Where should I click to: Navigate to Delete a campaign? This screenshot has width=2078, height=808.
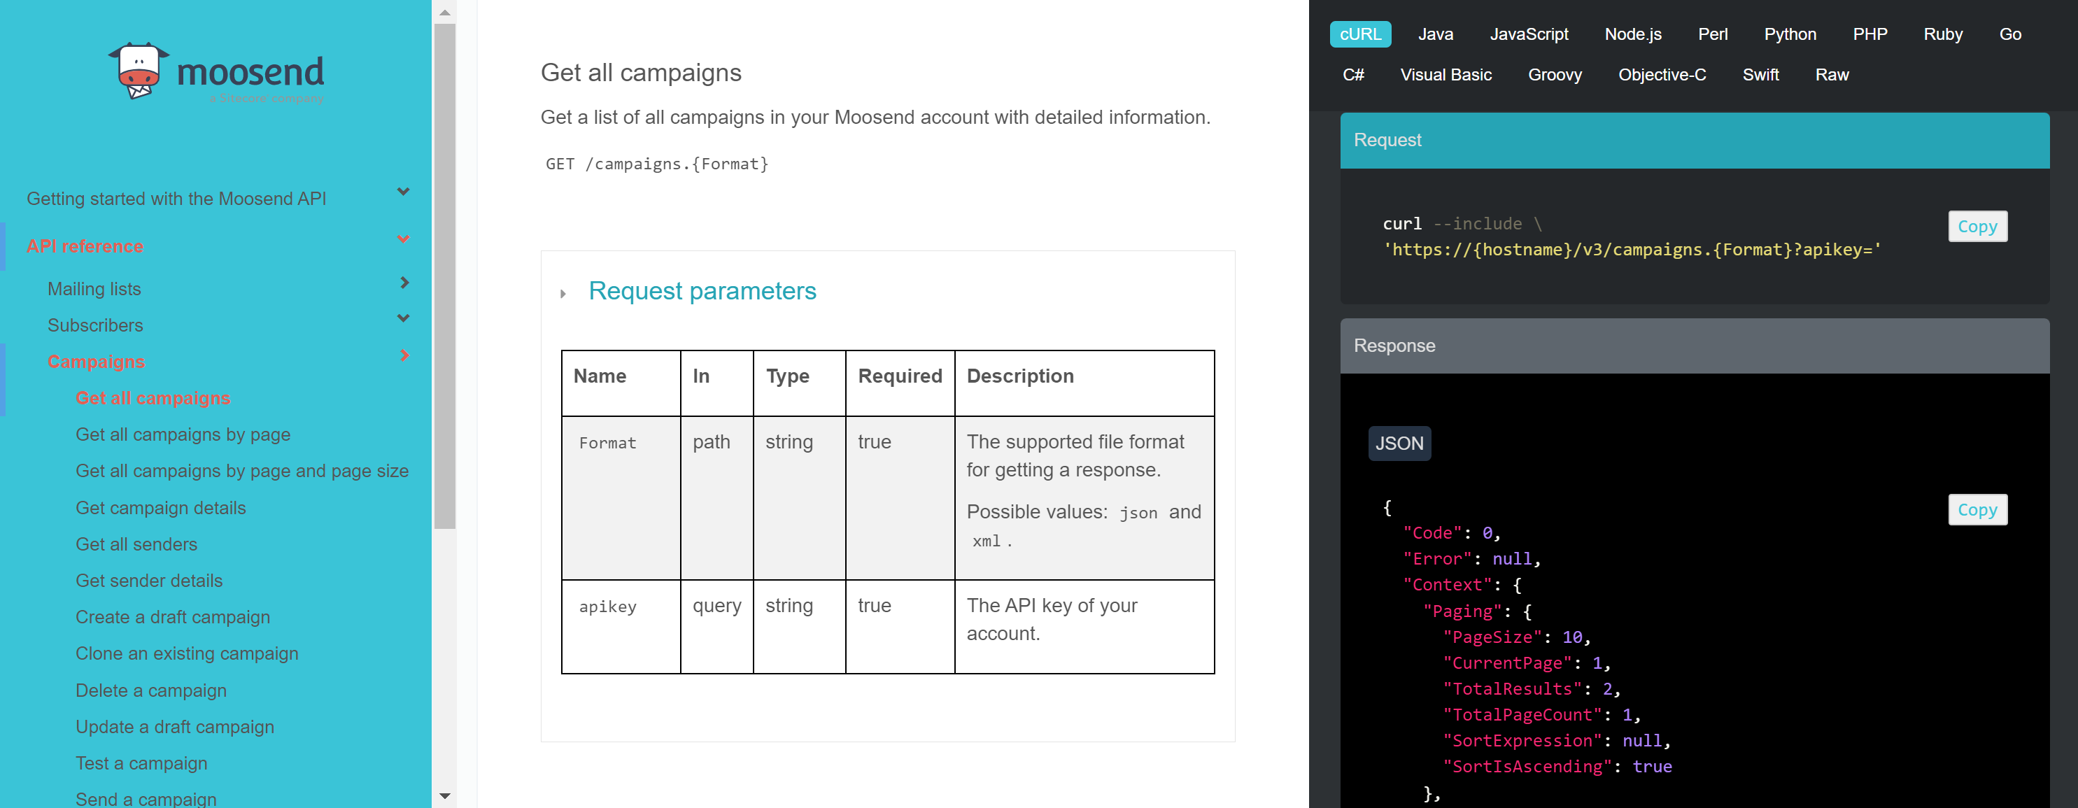151,690
